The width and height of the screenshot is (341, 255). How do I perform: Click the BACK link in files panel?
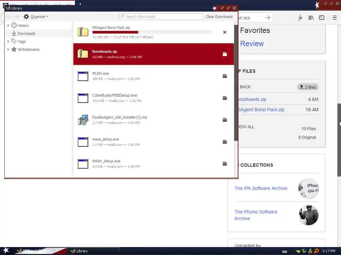click(245, 87)
